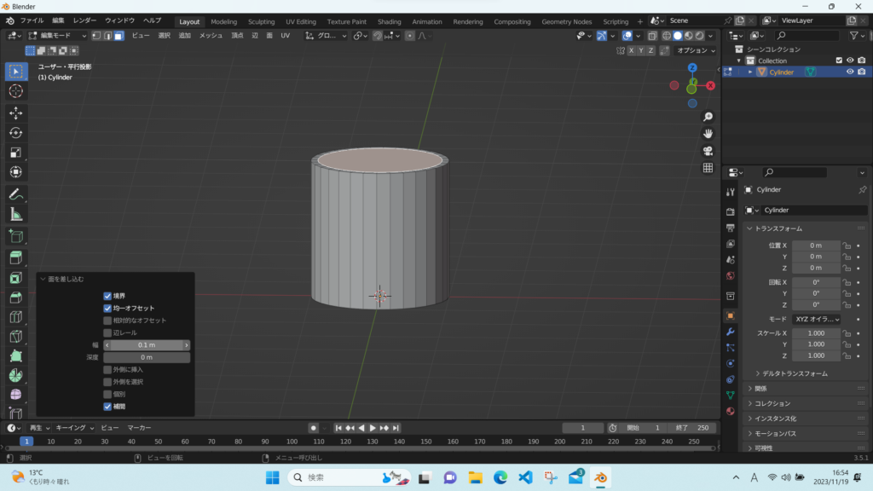
Task: Select the Move tool in left toolbar
Action: pos(15,113)
